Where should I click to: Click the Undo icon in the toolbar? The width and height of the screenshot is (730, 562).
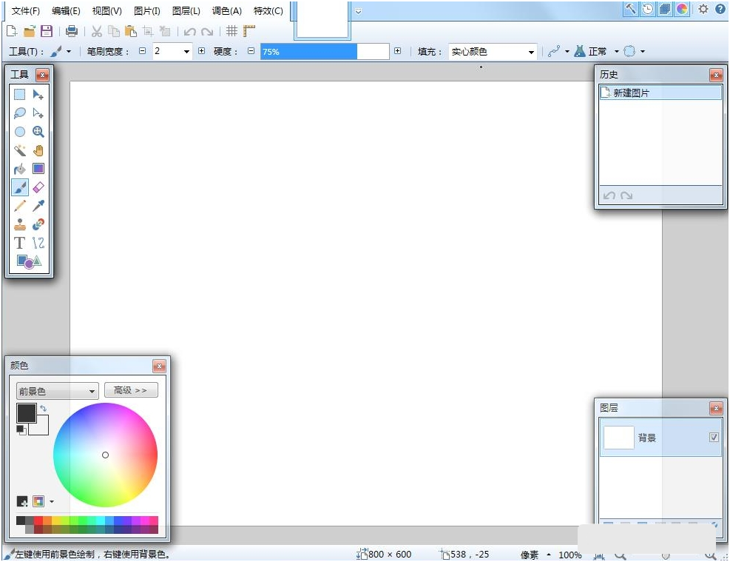click(191, 31)
